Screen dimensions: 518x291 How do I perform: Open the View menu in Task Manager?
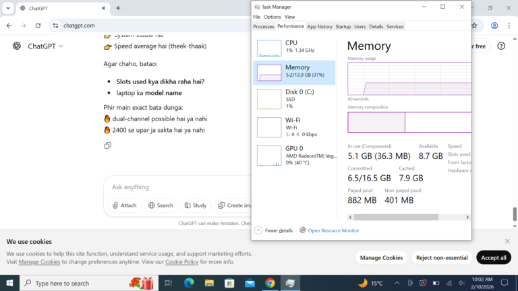tap(290, 17)
